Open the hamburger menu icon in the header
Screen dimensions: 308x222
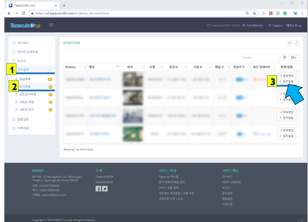(x=51, y=25)
